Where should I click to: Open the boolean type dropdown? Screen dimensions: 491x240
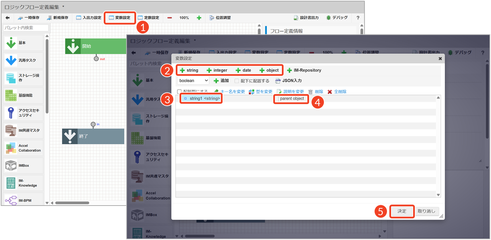[x=193, y=81]
